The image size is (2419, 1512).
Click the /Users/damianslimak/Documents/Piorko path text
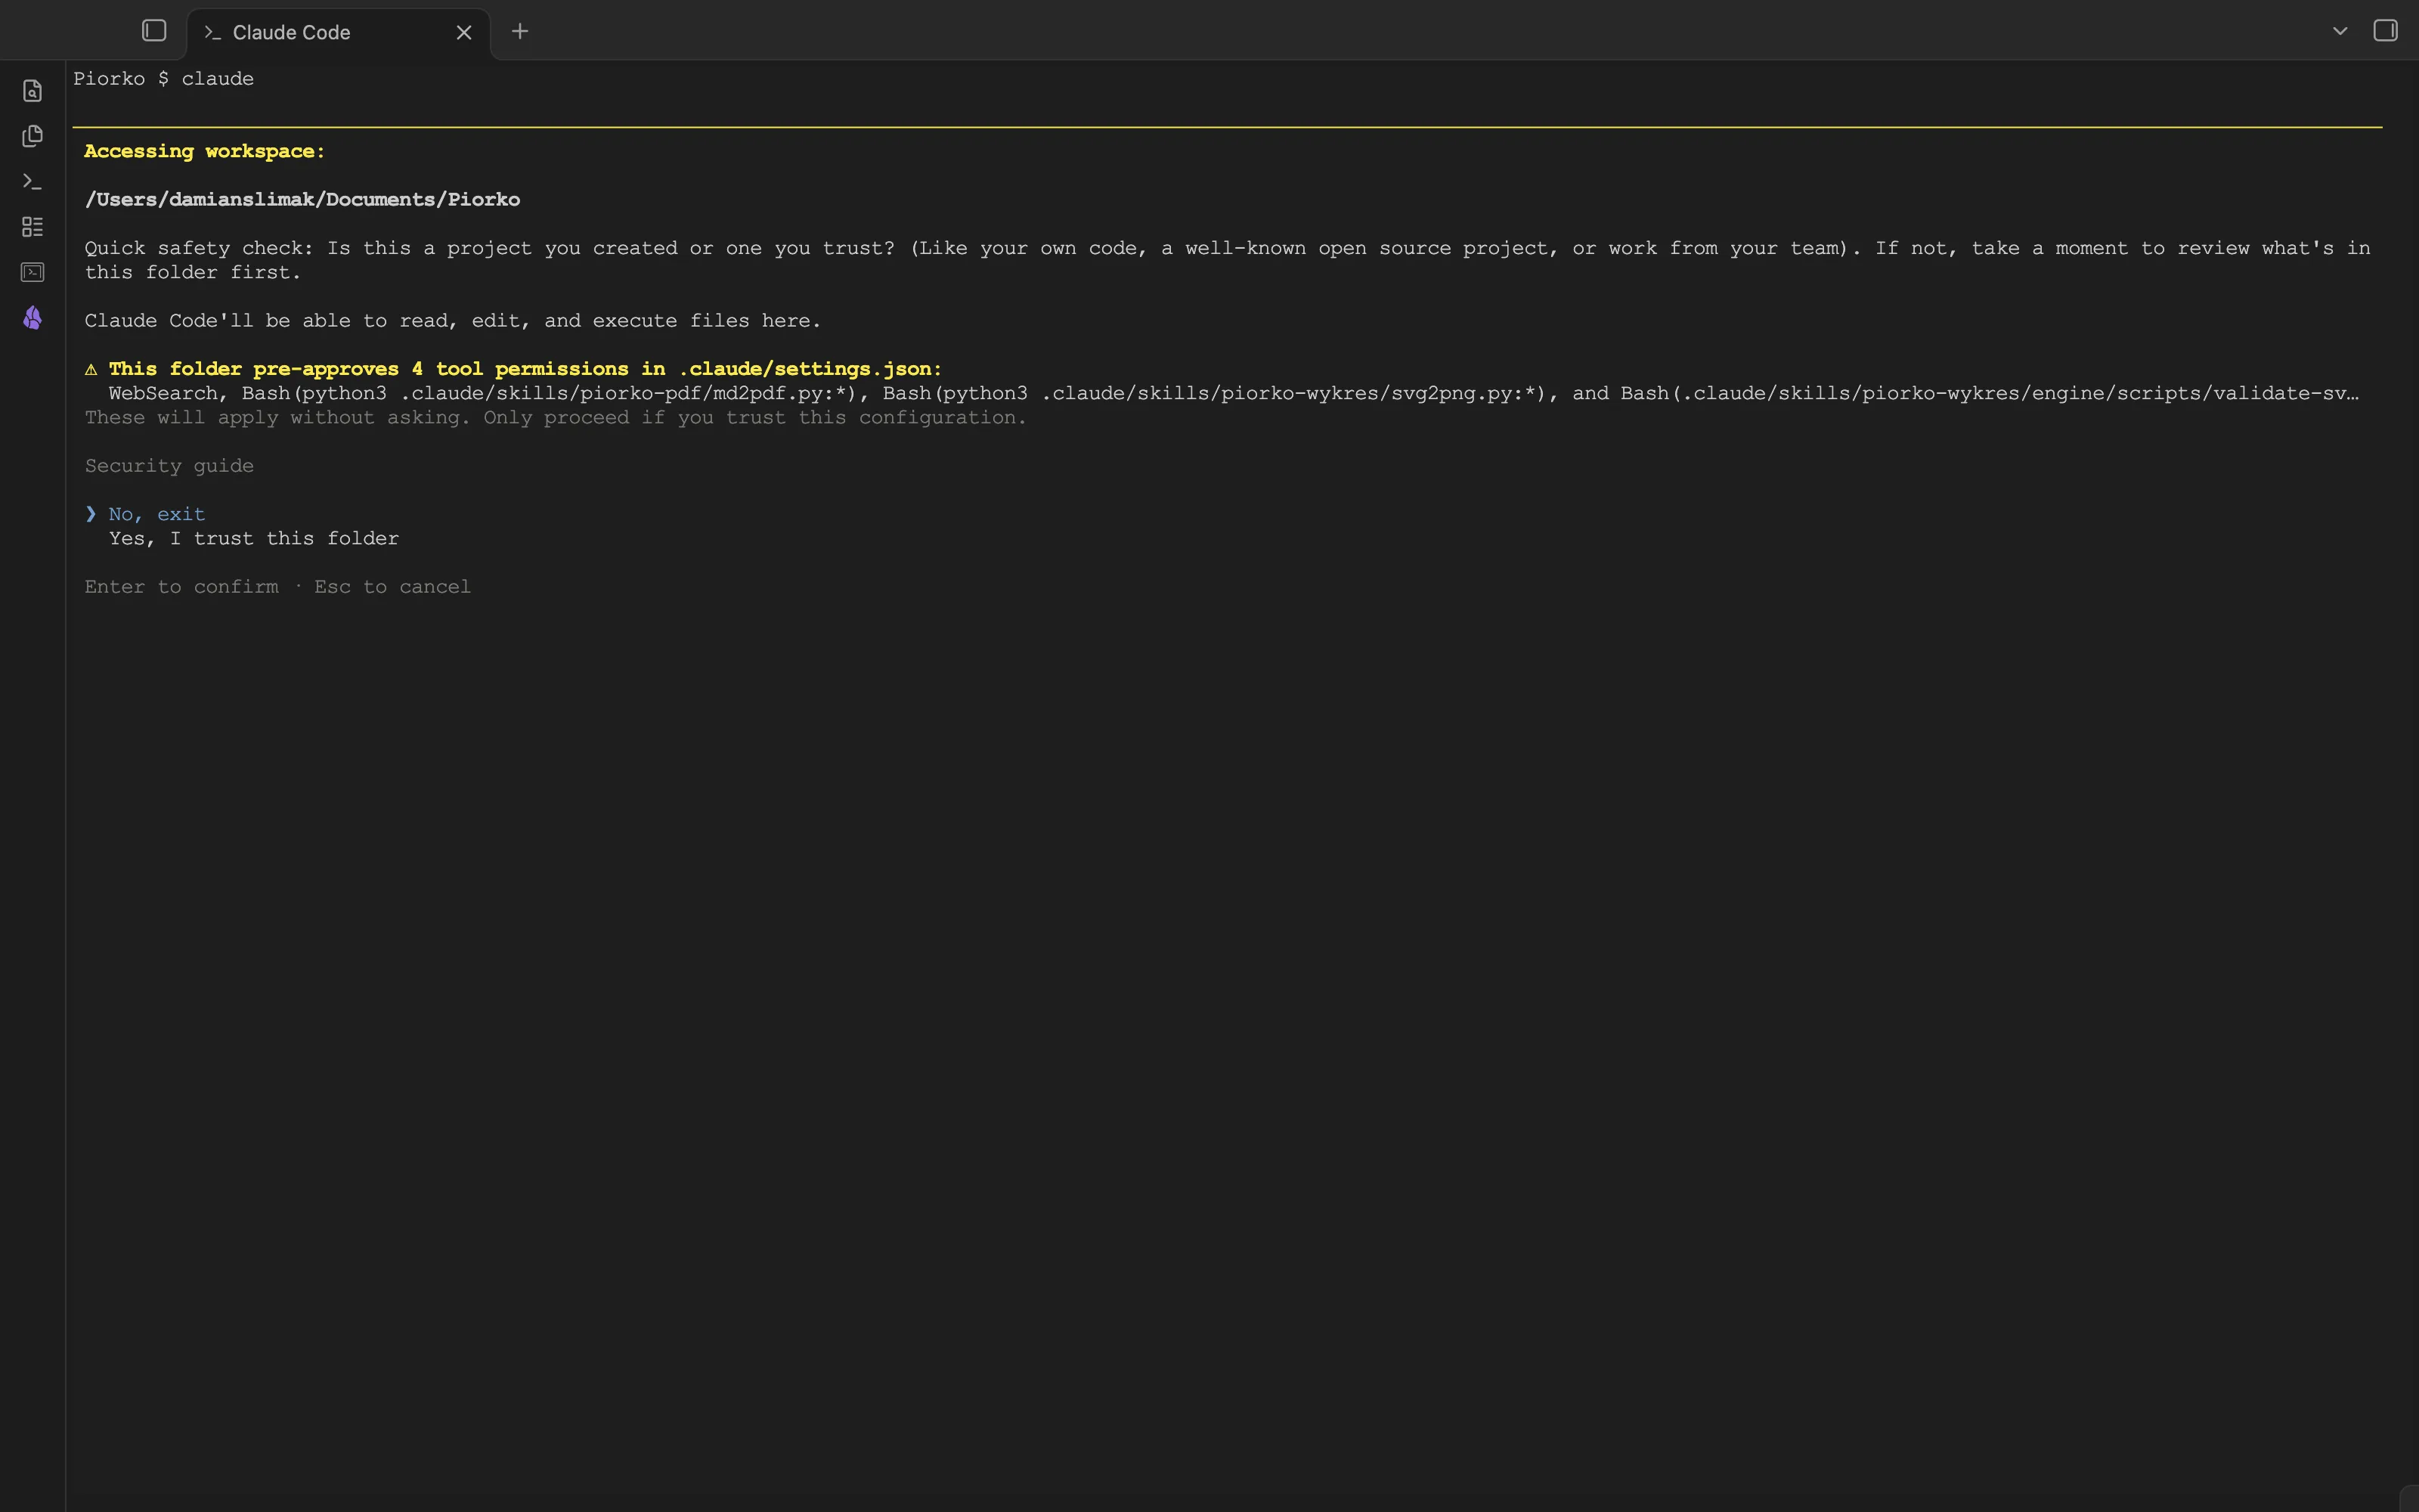[302, 200]
